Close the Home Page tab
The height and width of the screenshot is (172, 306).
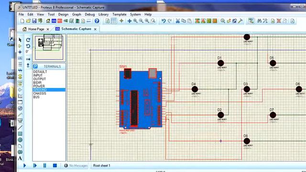tap(48, 29)
